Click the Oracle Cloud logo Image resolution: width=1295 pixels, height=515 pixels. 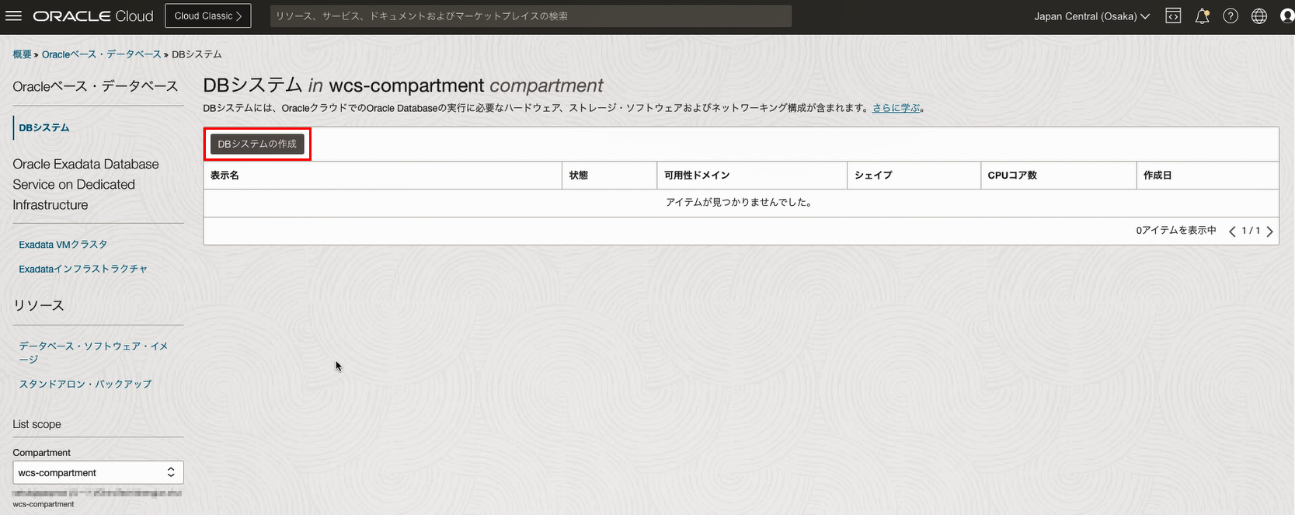(x=93, y=16)
